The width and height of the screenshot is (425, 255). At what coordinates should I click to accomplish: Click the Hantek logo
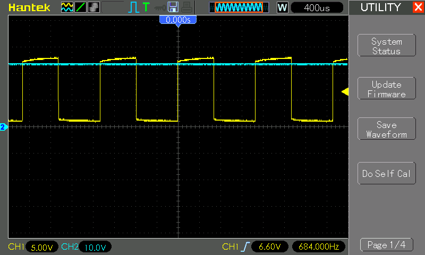[x=29, y=7]
